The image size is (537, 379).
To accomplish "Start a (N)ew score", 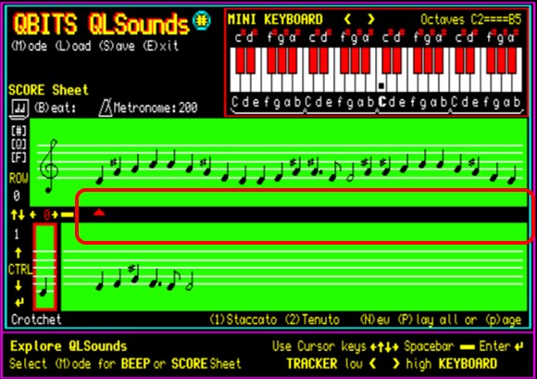I will coord(375,320).
